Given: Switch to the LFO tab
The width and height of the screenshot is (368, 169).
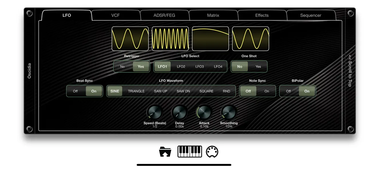Looking at the screenshot, I should coord(67,15).
